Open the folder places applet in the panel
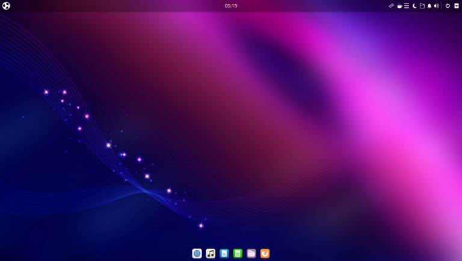462x261 pixels. pyautogui.click(x=422, y=5)
